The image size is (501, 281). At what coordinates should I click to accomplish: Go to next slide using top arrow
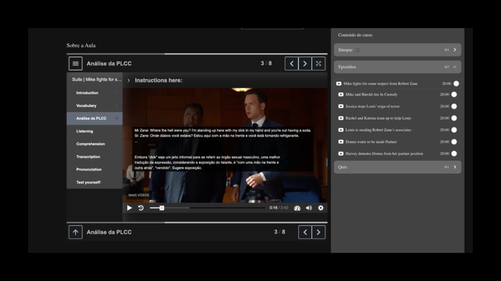point(305,63)
